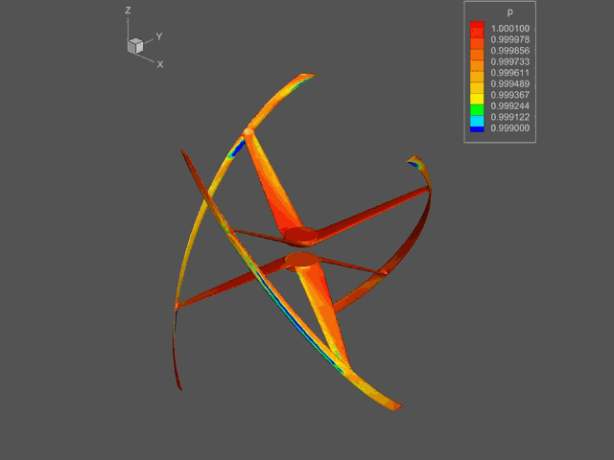
Task: Click the legend value 0.999244
Action: point(509,106)
